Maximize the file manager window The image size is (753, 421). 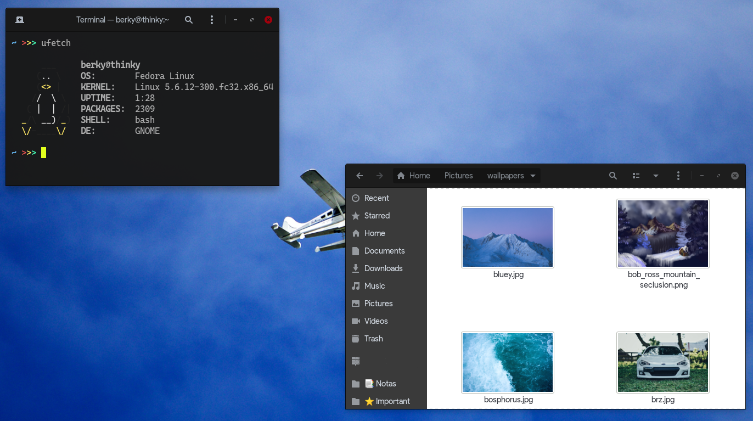tap(718, 176)
